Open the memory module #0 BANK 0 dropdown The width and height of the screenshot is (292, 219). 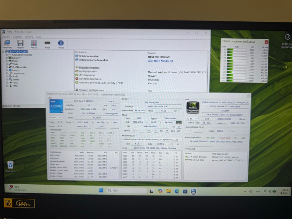click(x=151, y=140)
